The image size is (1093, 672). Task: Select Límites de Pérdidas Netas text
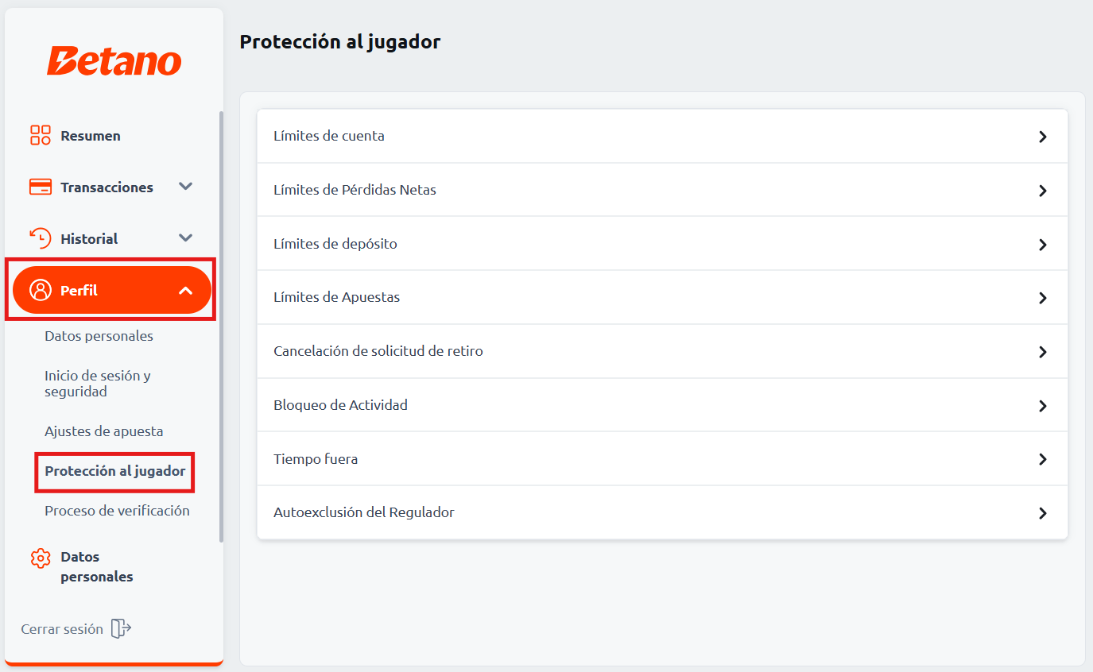[x=355, y=190]
